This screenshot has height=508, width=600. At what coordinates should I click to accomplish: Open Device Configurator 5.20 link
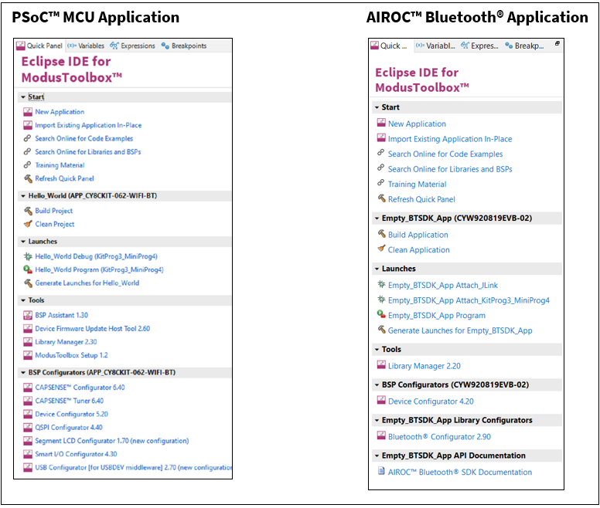[x=72, y=415]
